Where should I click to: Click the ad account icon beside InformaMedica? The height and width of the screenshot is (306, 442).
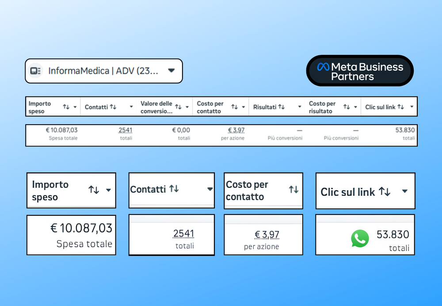pos(35,71)
